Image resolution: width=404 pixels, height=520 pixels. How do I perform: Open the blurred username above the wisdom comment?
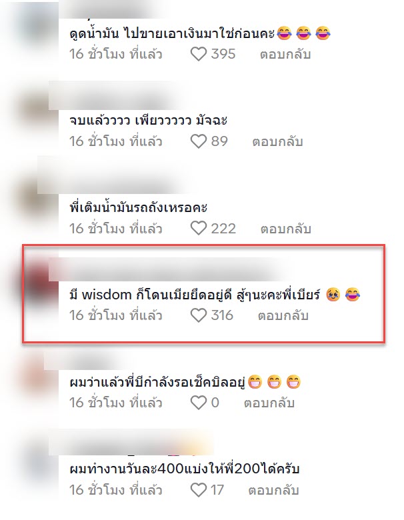(166, 269)
